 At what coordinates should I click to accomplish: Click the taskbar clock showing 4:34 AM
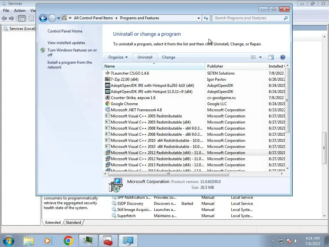(313, 241)
